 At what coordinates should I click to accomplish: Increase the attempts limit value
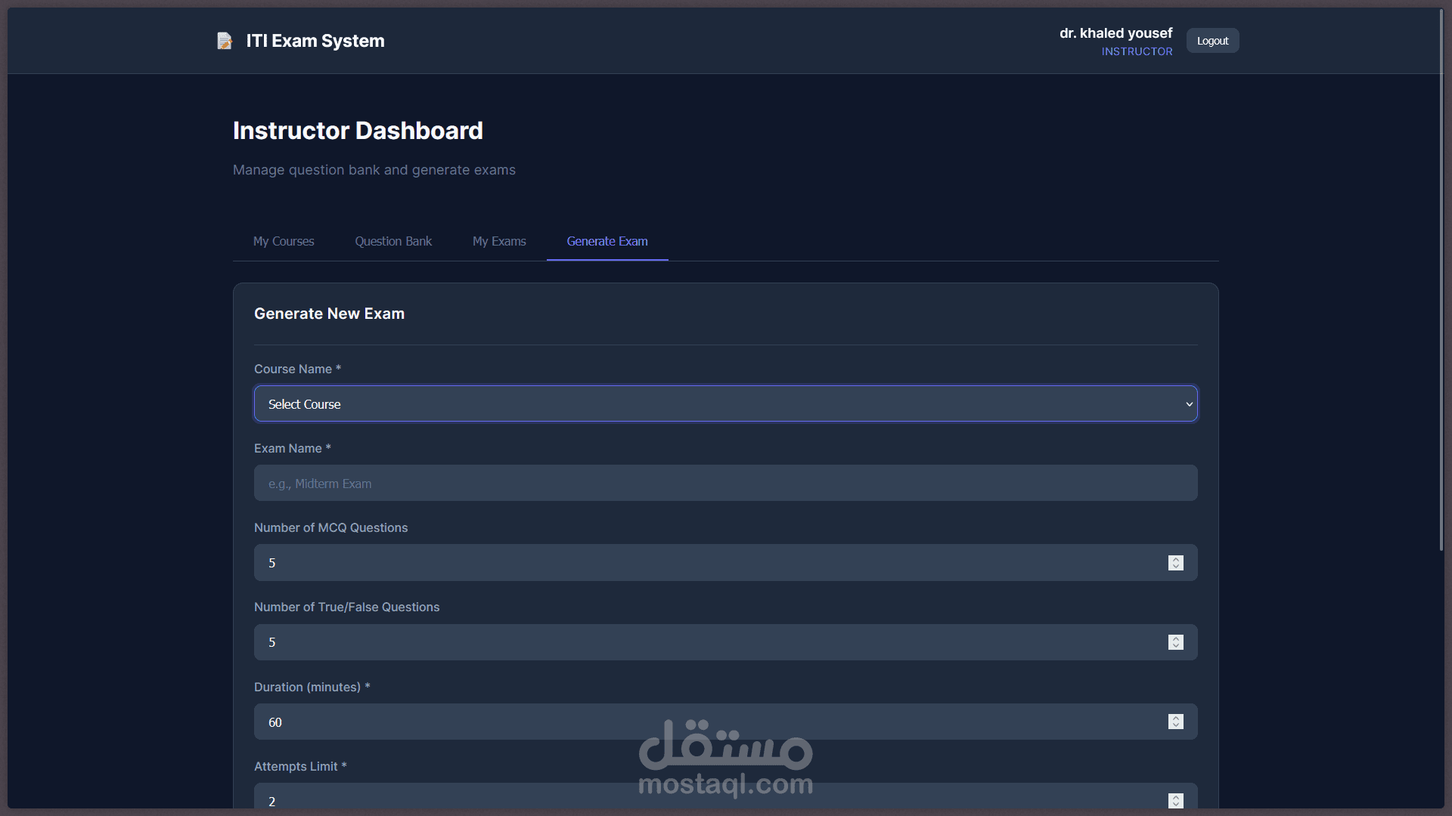(x=1175, y=797)
